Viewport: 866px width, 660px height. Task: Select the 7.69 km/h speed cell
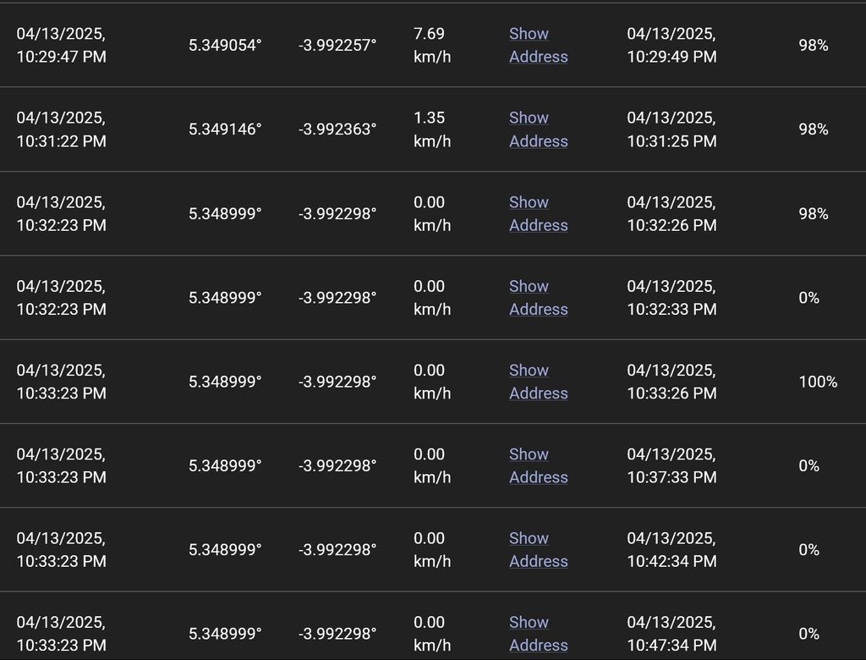pyautogui.click(x=431, y=45)
